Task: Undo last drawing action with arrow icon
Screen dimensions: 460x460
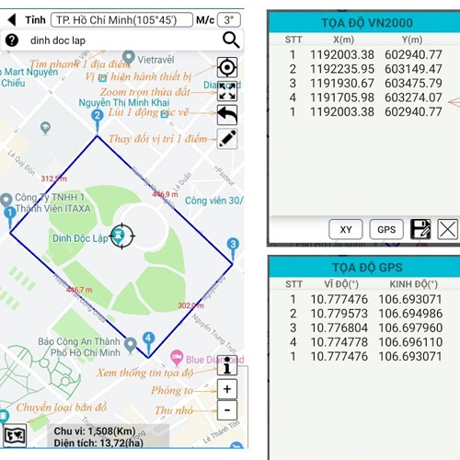Action: pos(227,115)
